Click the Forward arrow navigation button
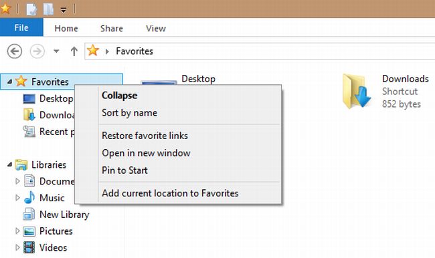The height and width of the screenshot is (258, 435). [37, 51]
